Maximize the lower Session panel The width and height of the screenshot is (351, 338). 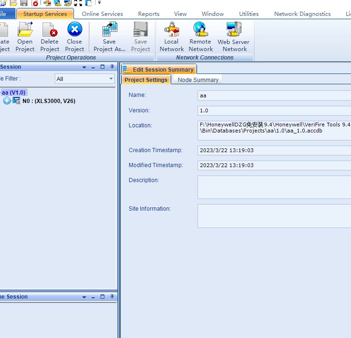click(102, 296)
